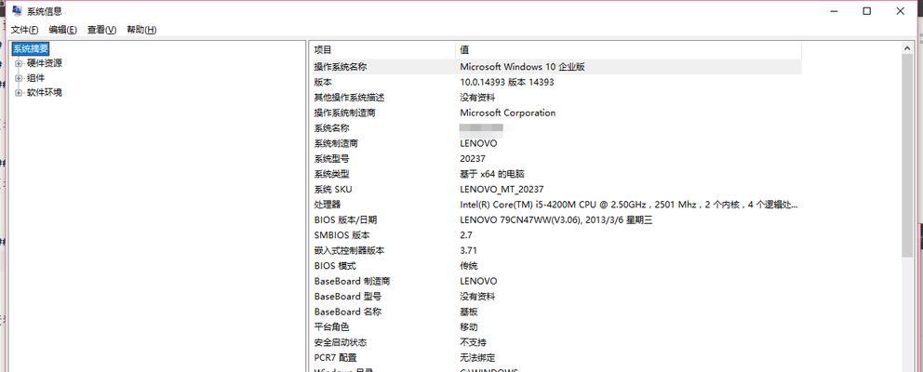The height and width of the screenshot is (372, 923).
Task: Select the 处理器 row
Action: [x=555, y=205]
